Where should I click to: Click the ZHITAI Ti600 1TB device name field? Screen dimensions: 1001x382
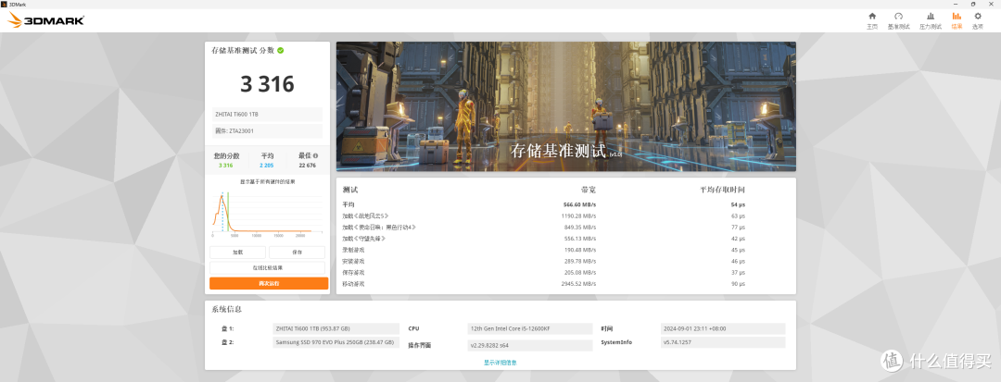pyautogui.click(x=268, y=115)
